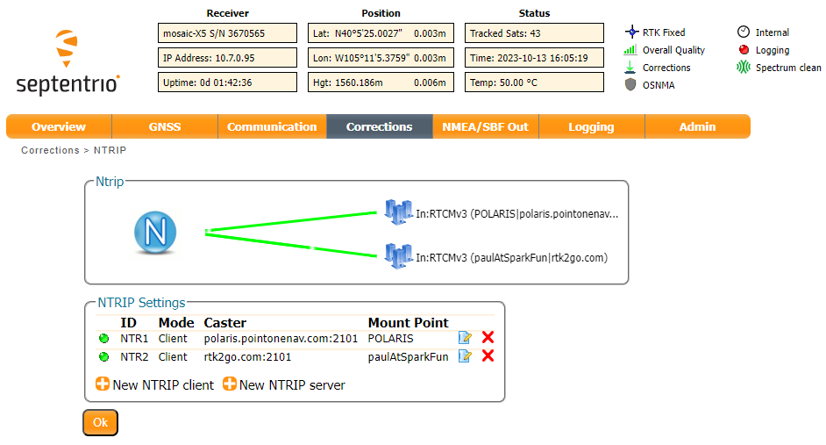Open the Admin menu
826x445 pixels.
tap(697, 126)
